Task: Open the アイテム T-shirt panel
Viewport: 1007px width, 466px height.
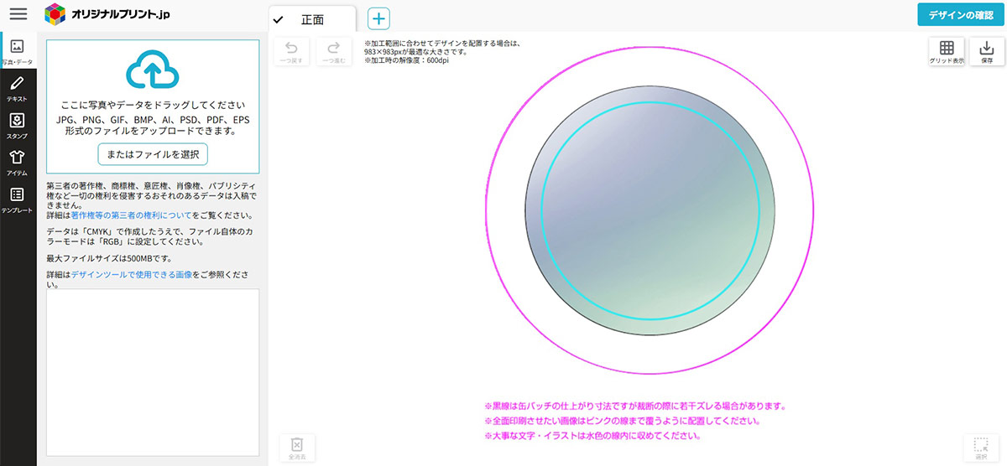Action: pyautogui.click(x=18, y=162)
